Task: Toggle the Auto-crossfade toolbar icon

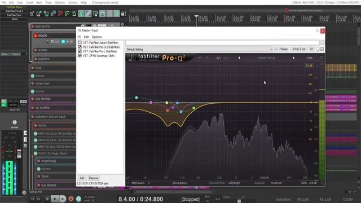Action: (x=81, y=14)
